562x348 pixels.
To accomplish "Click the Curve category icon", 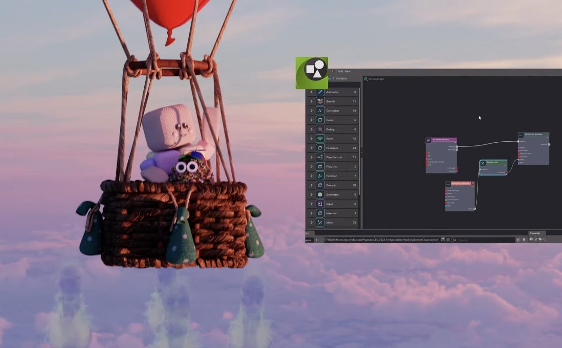I will pos(320,120).
